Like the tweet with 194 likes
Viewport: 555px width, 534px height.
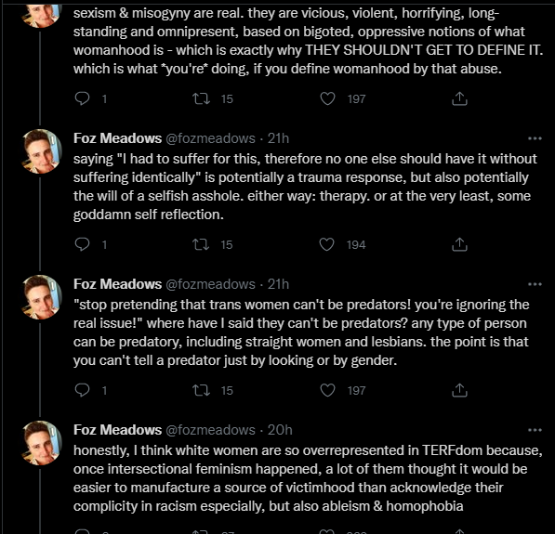click(326, 244)
